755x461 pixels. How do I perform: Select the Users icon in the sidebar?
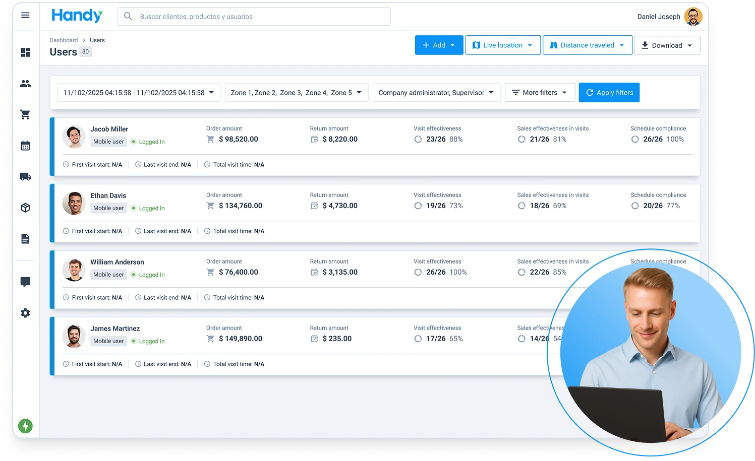click(25, 84)
